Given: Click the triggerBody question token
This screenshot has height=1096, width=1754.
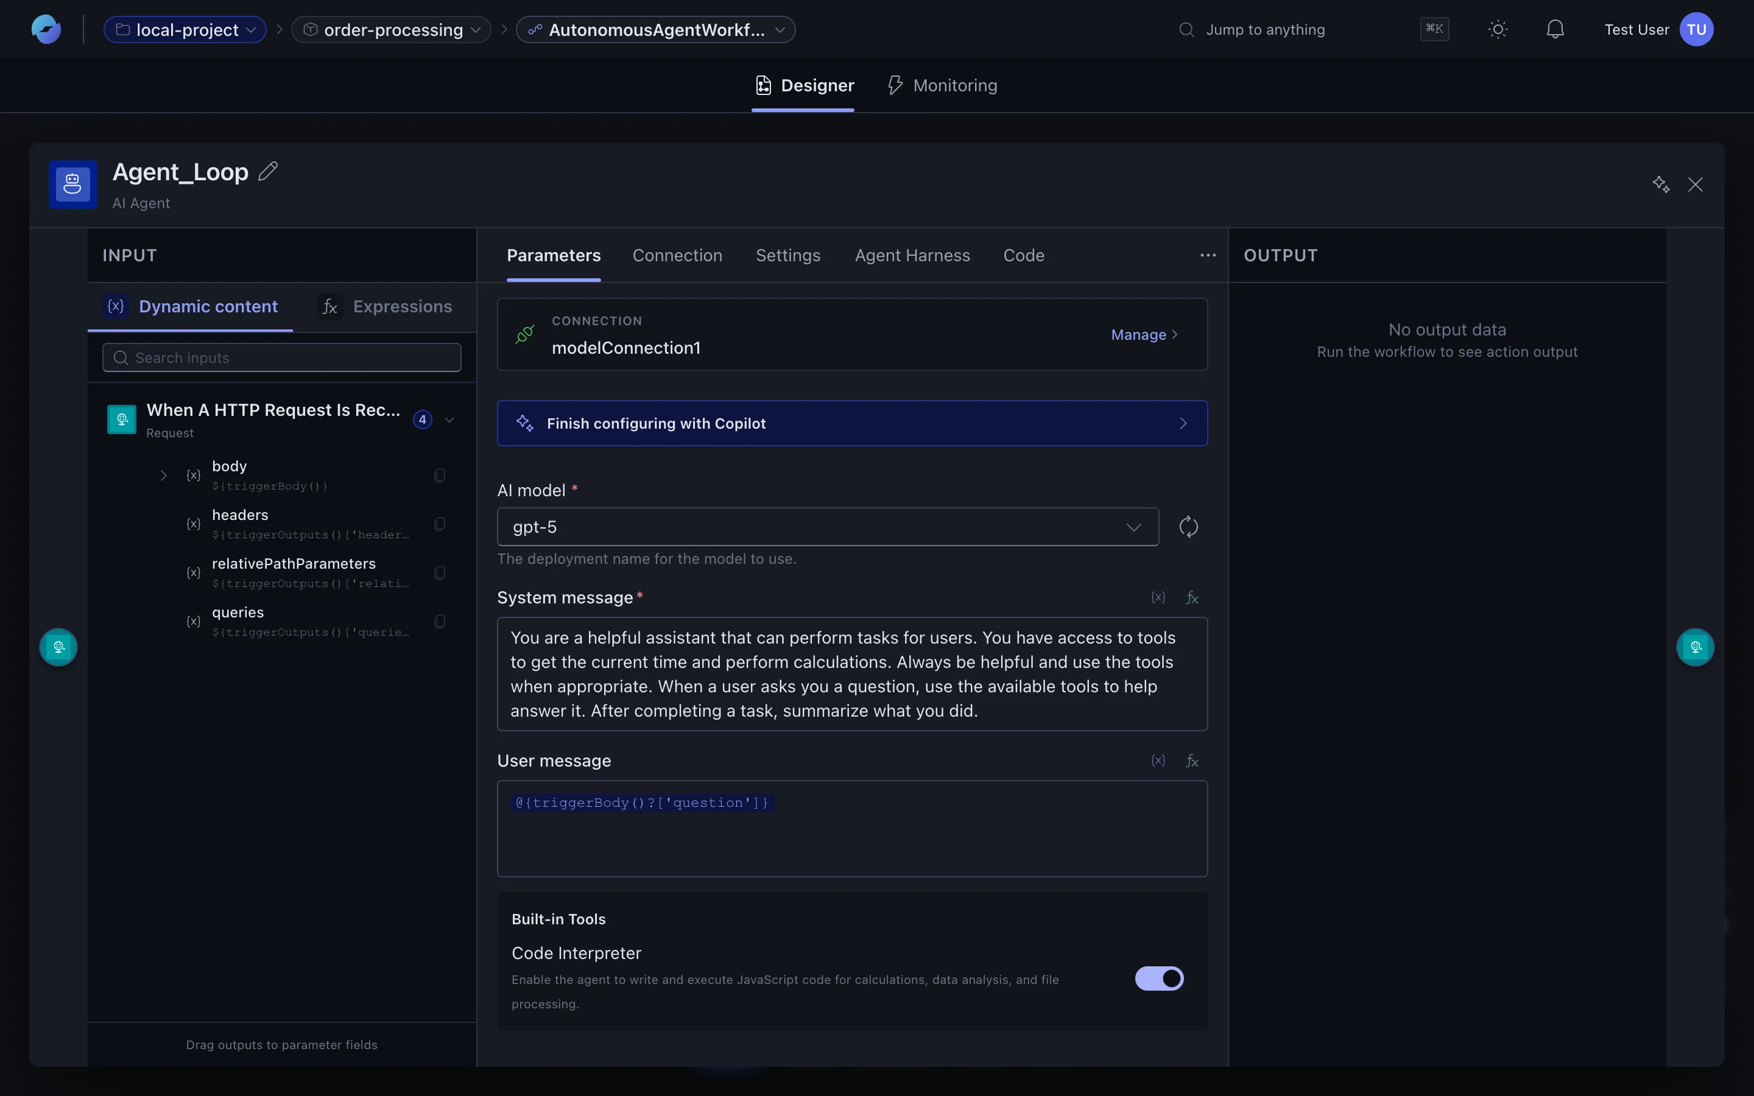Looking at the screenshot, I should [x=642, y=803].
